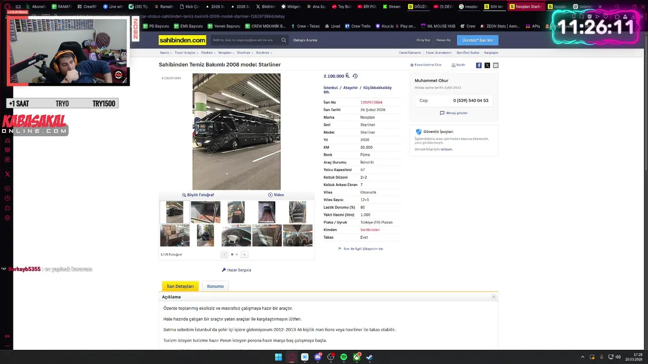
Task: Open Detaylı Arama link
Action: point(305,40)
